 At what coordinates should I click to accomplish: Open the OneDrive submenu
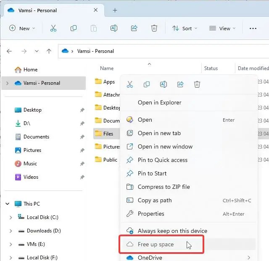[189, 257]
